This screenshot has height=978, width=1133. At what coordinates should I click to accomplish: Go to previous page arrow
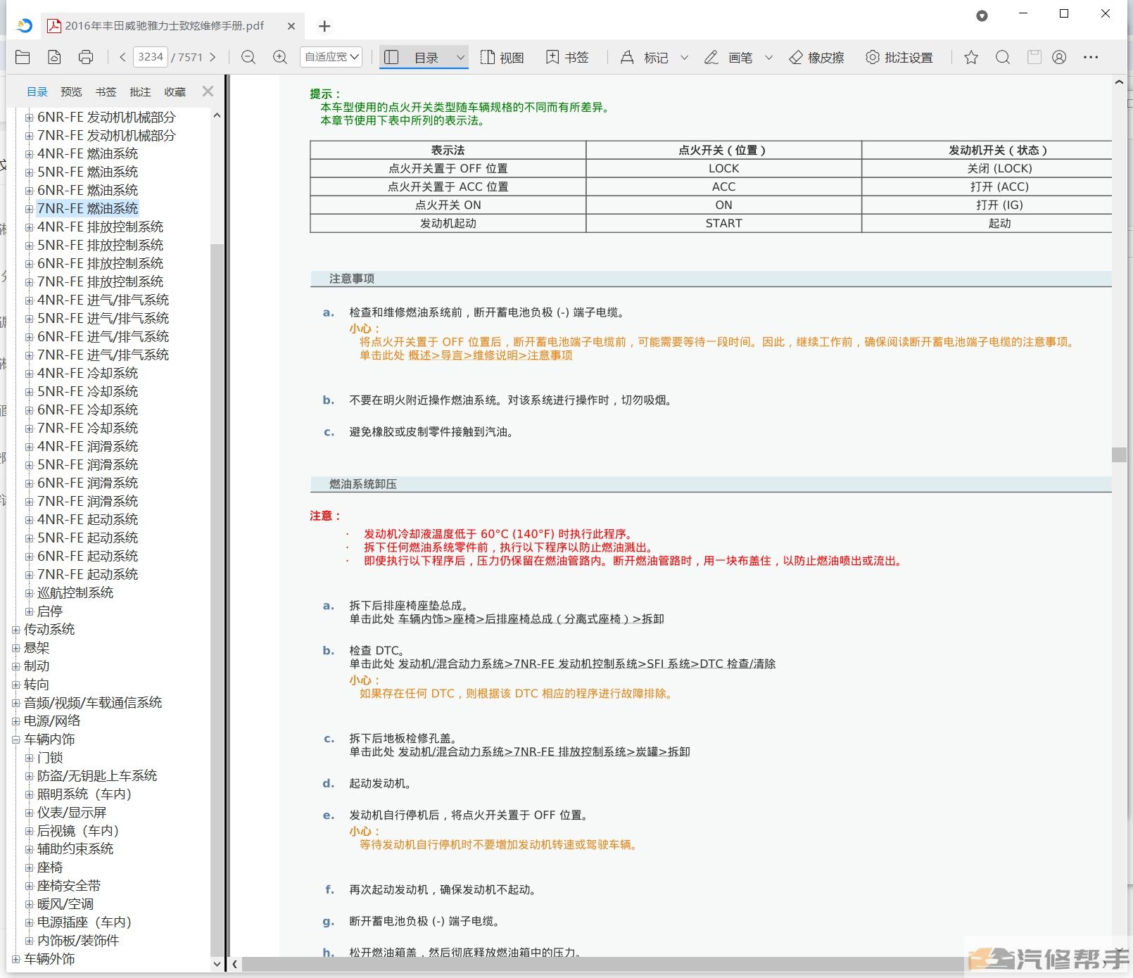tap(122, 57)
